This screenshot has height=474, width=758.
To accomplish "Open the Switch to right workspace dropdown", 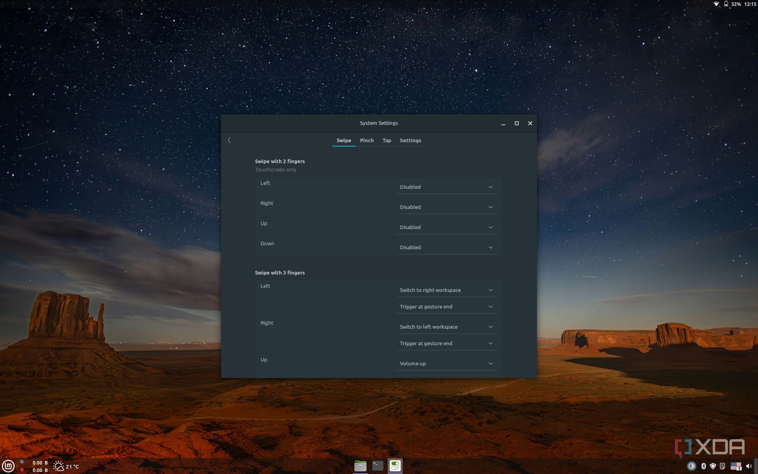I will pos(447,290).
